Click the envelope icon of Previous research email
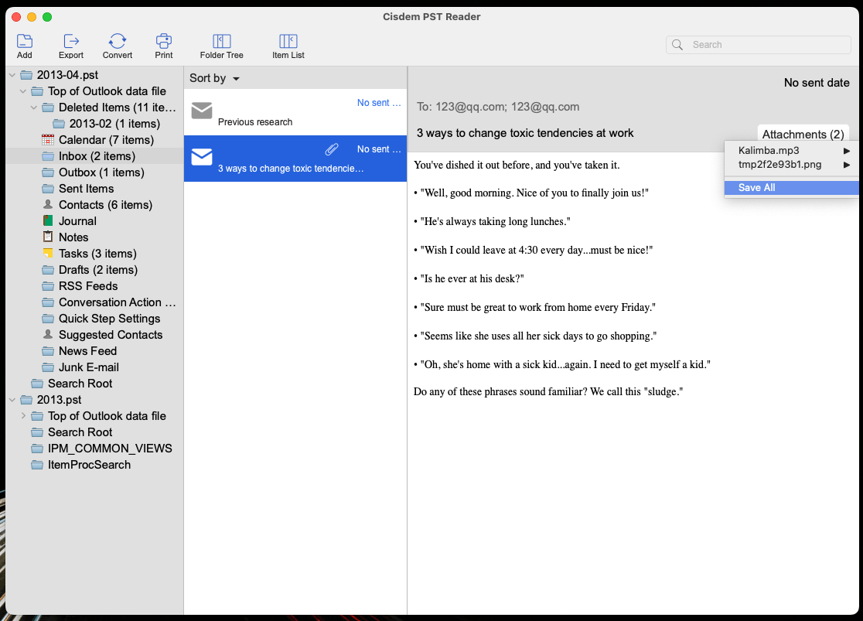Screen dimensions: 863x621 coord(201,111)
